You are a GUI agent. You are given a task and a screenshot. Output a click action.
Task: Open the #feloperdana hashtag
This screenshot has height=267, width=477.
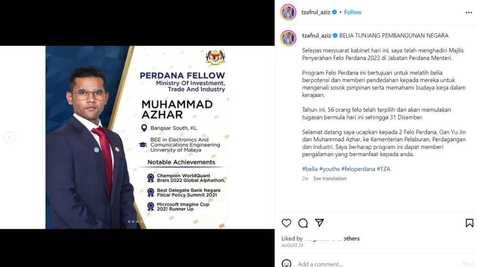click(358, 169)
